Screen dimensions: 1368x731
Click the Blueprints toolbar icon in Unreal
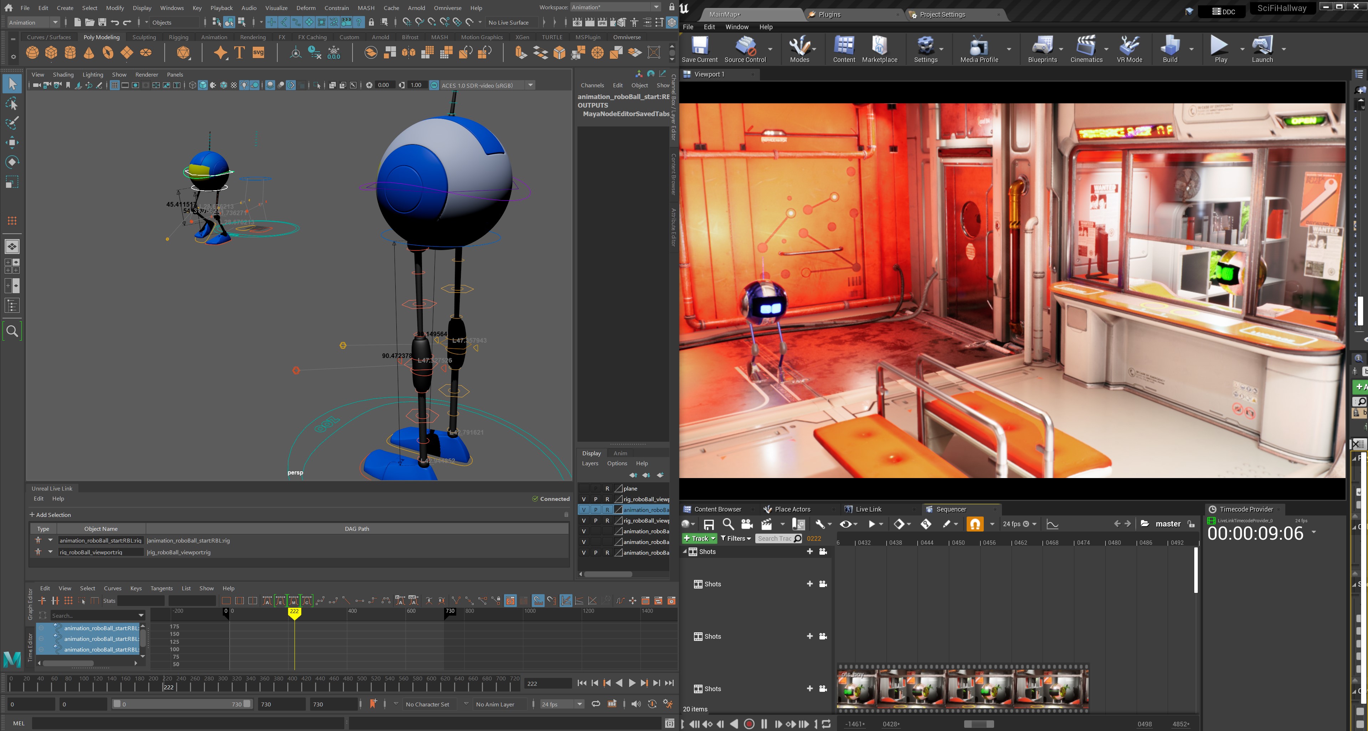(x=1042, y=49)
